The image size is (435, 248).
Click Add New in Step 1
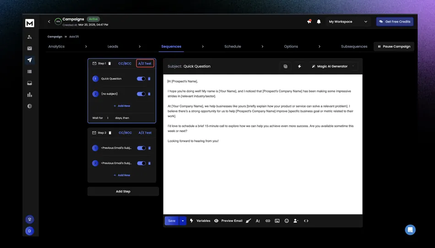click(122, 106)
